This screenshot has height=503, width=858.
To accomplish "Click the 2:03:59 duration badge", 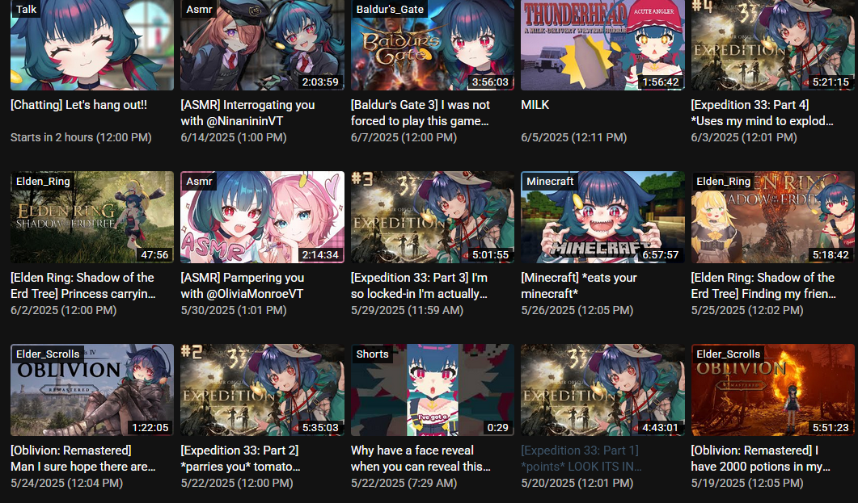I will 320,82.
